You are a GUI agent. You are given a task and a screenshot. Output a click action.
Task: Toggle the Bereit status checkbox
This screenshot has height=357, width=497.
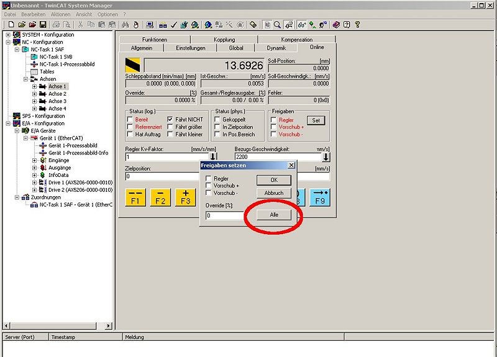point(130,119)
